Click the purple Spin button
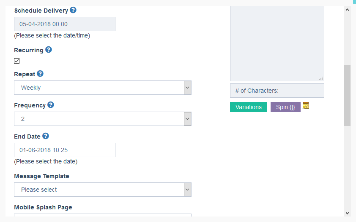The width and height of the screenshot is (356, 222). coord(286,107)
